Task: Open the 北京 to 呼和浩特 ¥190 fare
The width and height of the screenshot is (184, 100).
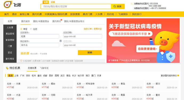Action: point(92,85)
